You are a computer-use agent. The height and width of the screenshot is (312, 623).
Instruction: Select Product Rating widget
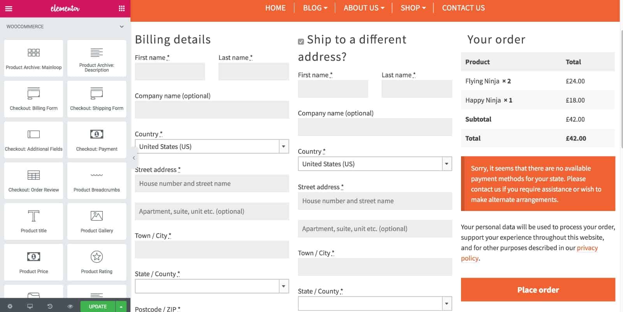coord(97,262)
